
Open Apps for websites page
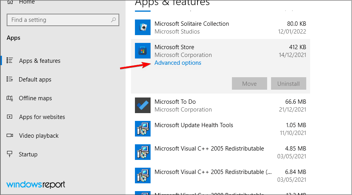[x=42, y=117]
